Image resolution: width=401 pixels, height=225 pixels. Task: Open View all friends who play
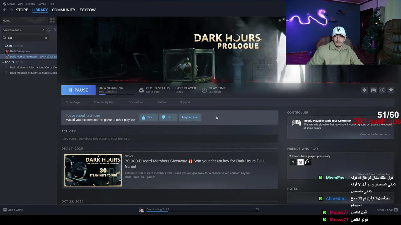[374, 174]
